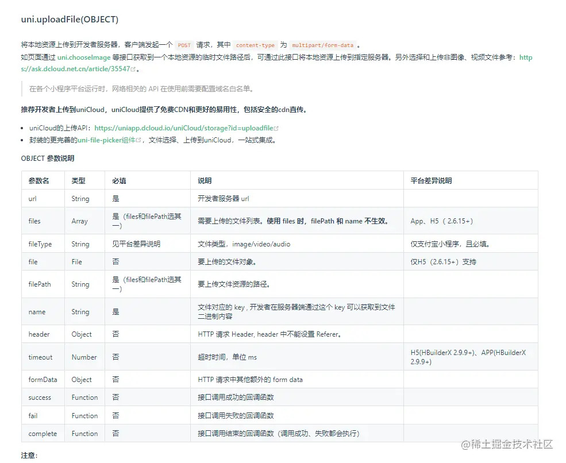Select the formData parameter name cell

[x=43, y=380]
